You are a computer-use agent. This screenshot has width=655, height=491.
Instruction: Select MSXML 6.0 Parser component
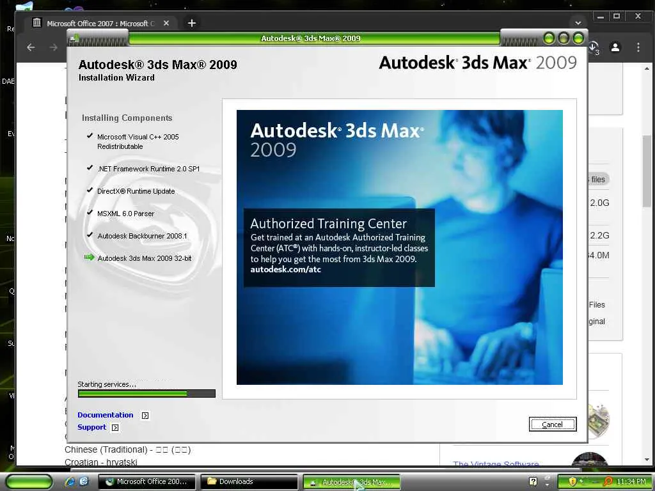126,214
